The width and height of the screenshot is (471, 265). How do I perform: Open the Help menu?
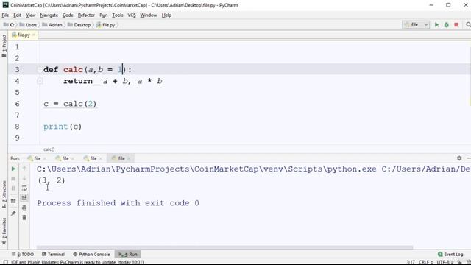pyautogui.click(x=166, y=15)
